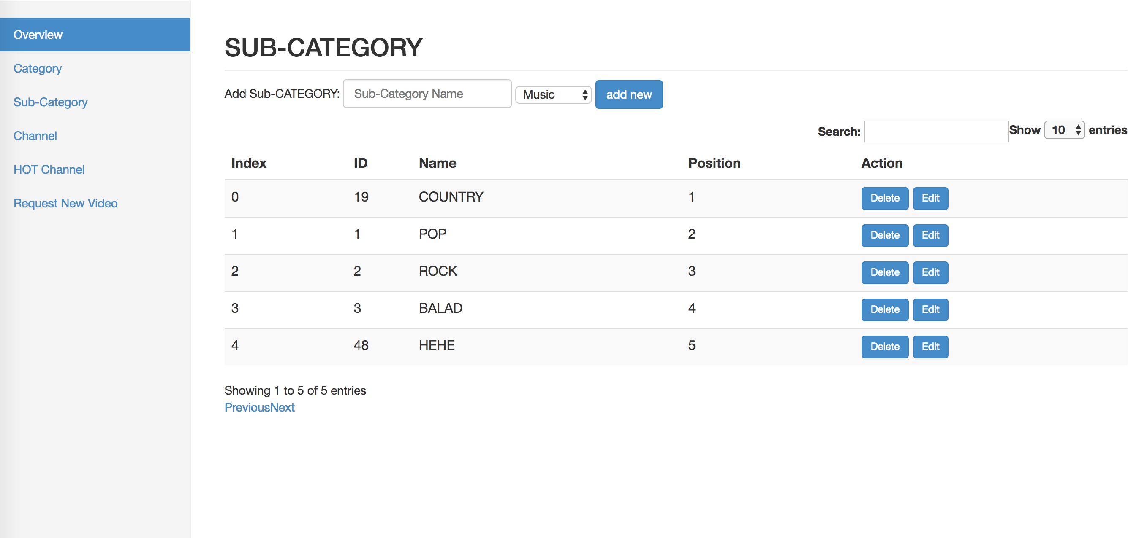Screen dimensions: 1147x538
Task: Open Overview in the sidebar
Action: [38, 35]
